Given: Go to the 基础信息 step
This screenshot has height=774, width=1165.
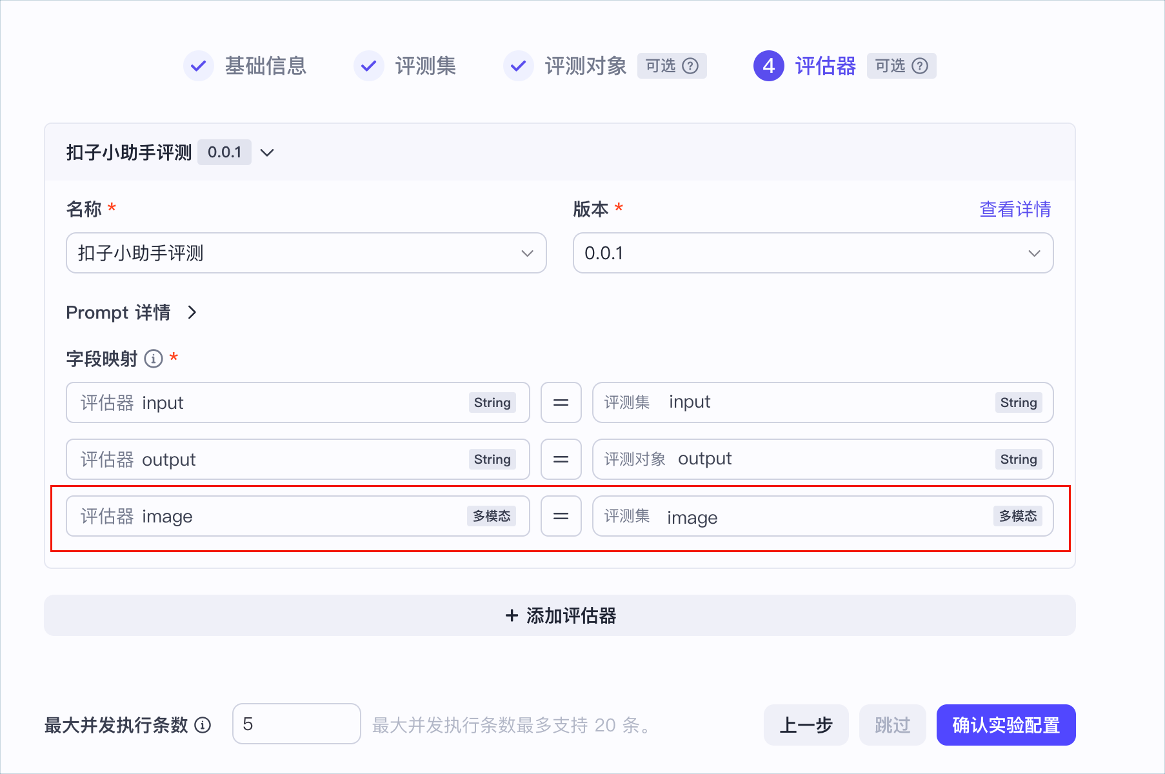Looking at the screenshot, I should click(266, 66).
